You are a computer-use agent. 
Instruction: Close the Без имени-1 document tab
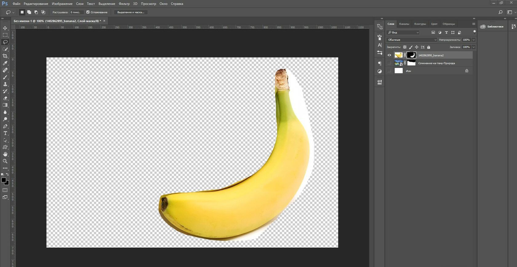tap(104, 21)
